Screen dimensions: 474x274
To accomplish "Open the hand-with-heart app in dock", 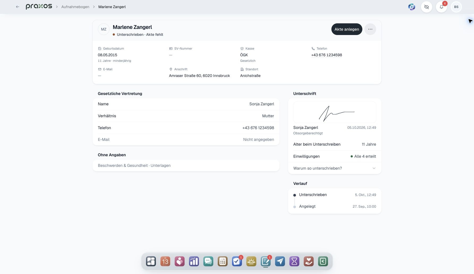I will (309, 262).
